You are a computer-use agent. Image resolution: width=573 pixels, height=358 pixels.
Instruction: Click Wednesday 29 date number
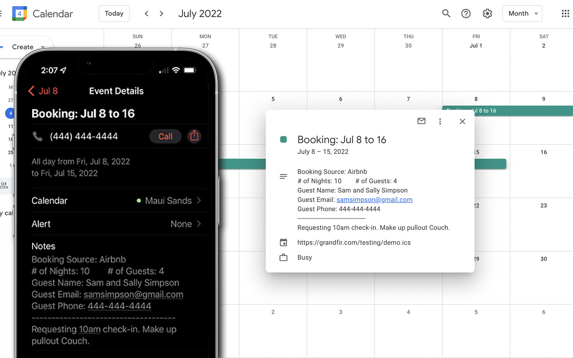click(341, 45)
